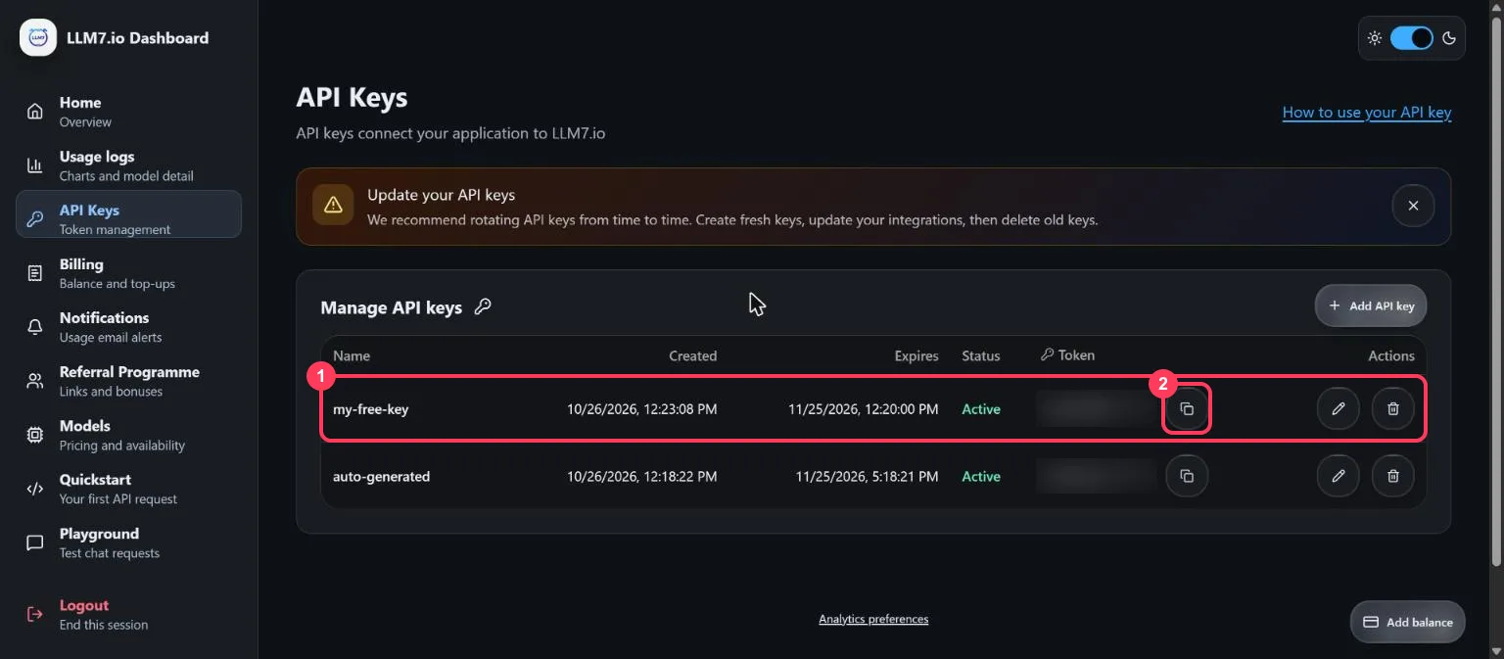Delete the my-free-key entry
Screen dimensions: 1504x659
point(1393,408)
